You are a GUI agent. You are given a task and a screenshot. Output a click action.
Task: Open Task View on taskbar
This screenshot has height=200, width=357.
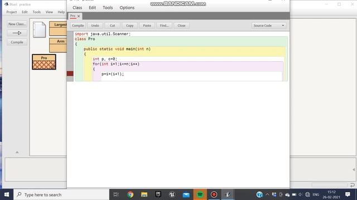click(x=116, y=194)
